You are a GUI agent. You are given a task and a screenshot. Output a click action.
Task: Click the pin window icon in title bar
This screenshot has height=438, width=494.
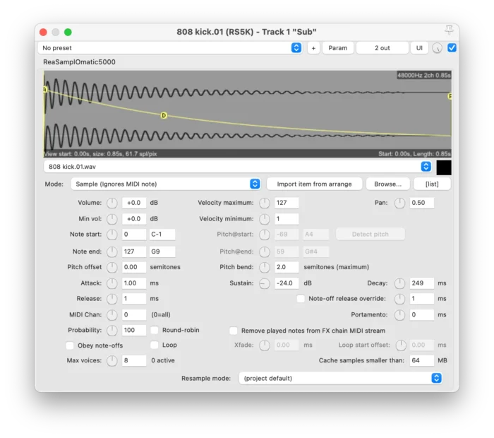(x=449, y=30)
